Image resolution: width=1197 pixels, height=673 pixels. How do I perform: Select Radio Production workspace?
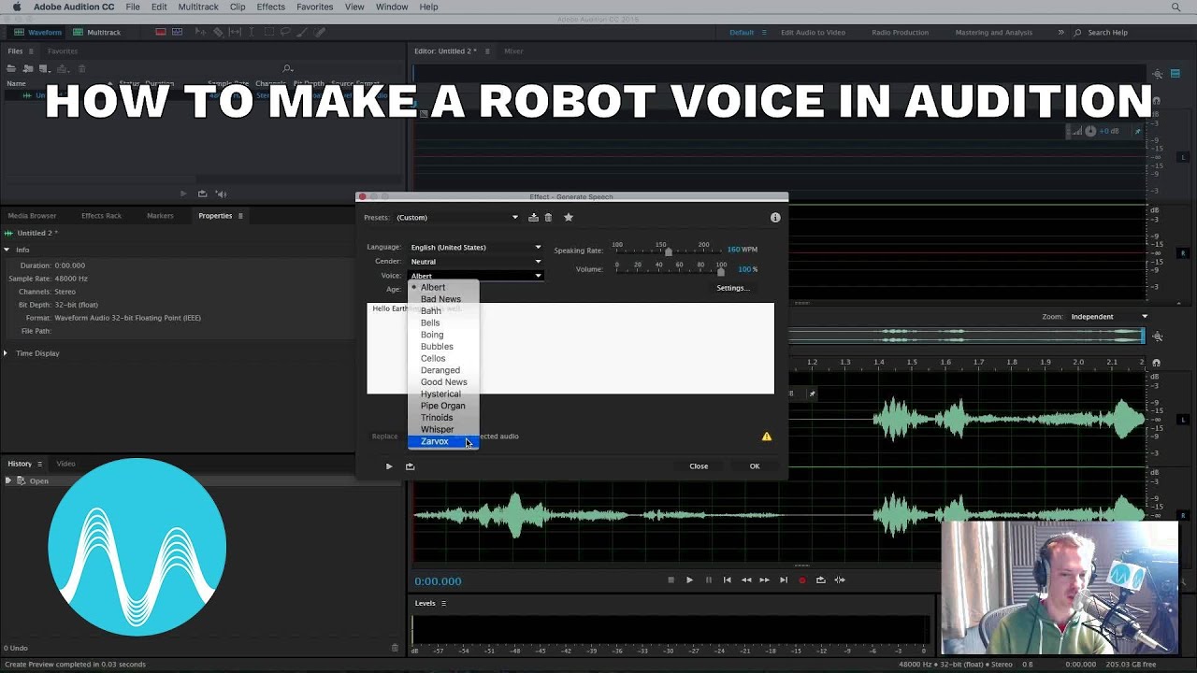[x=900, y=32]
